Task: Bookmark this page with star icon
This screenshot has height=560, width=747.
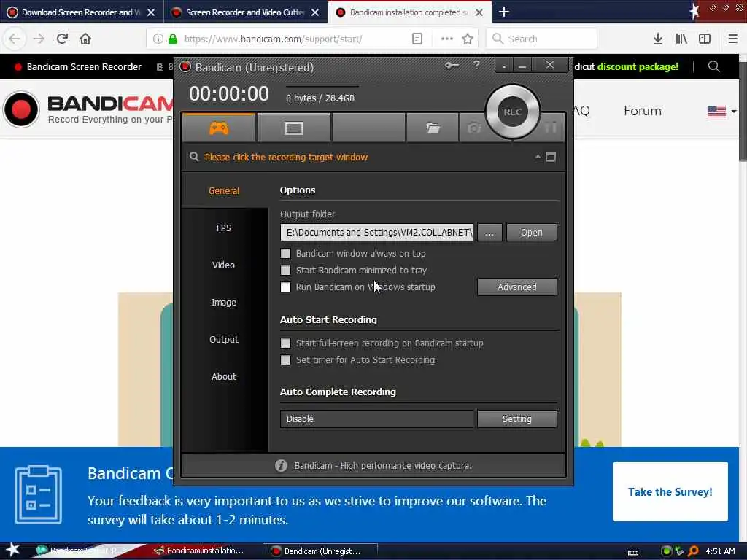Action: click(468, 39)
